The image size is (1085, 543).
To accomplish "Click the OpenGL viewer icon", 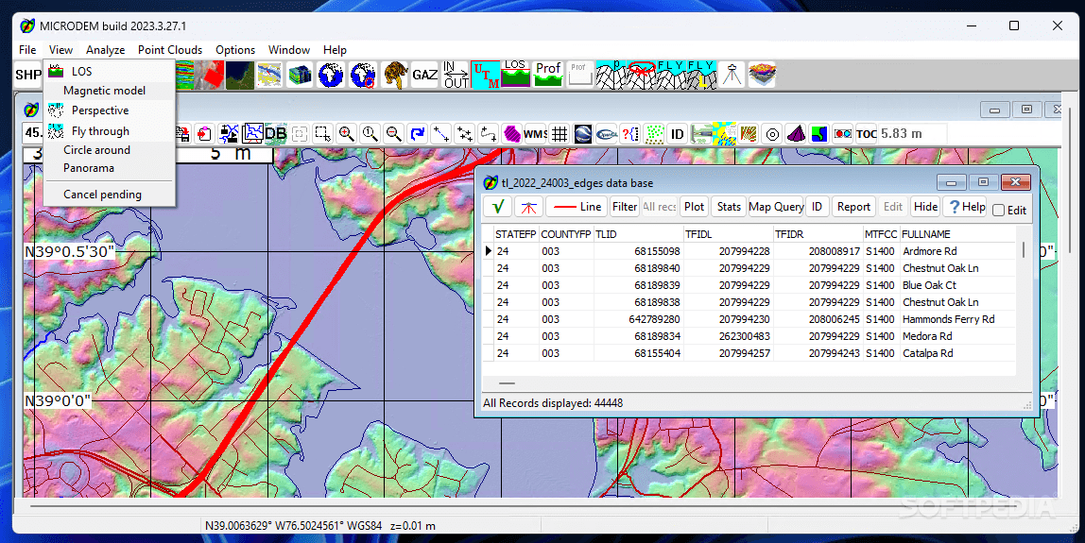I will (x=607, y=133).
